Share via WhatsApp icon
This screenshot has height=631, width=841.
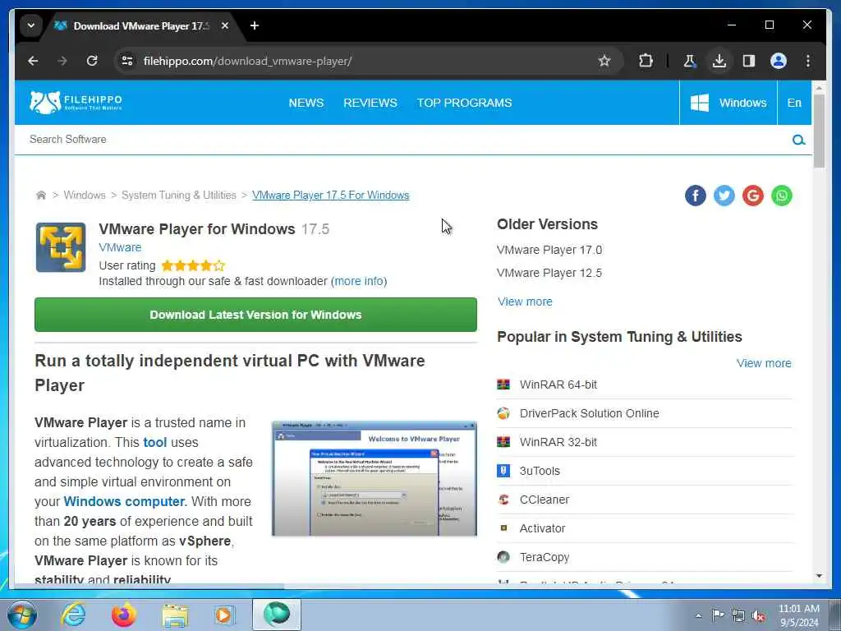tap(782, 196)
